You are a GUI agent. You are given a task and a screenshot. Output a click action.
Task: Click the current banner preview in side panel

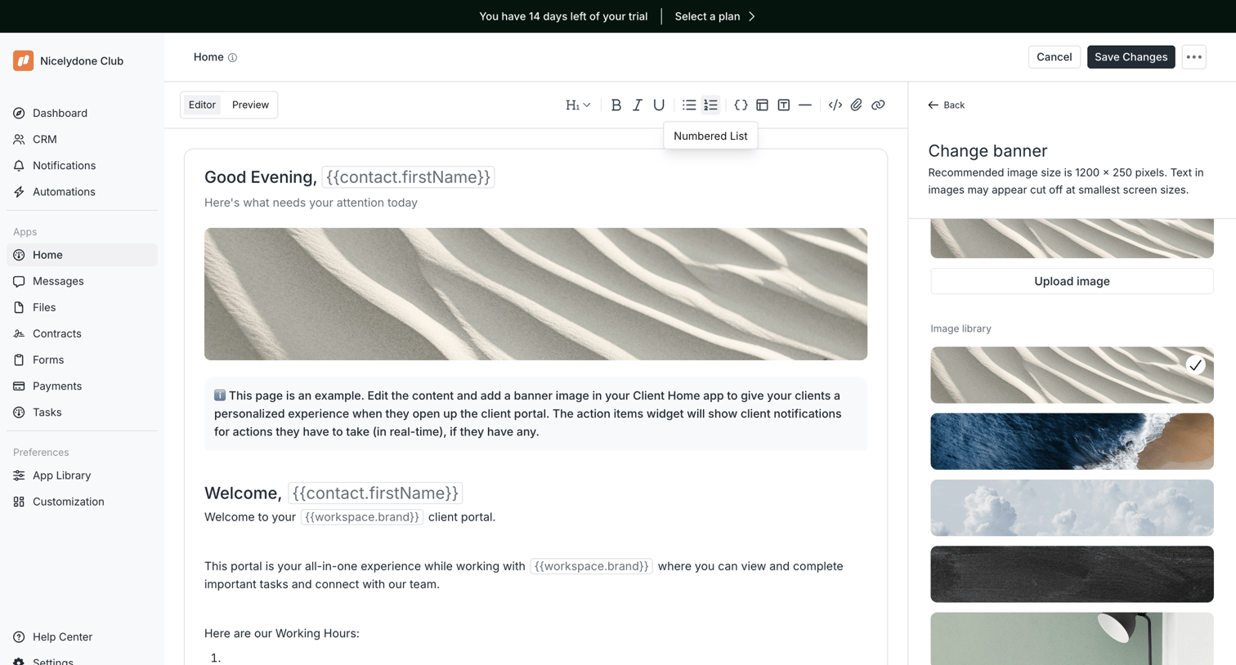(1072, 239)
